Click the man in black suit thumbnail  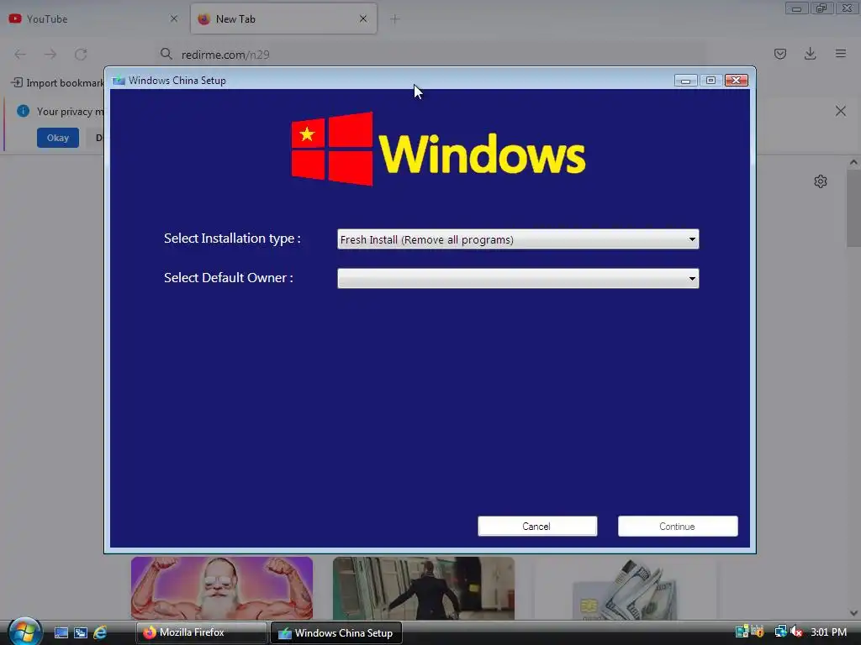424,588
